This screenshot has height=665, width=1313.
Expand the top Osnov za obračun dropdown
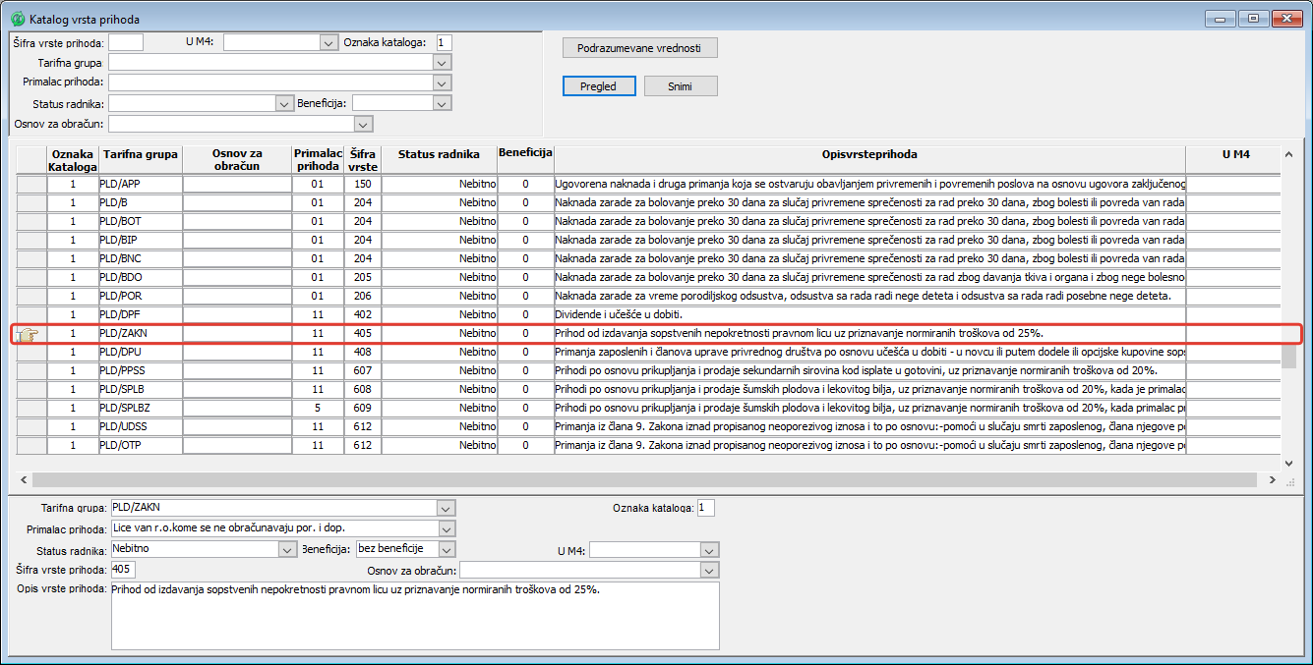pyautogui.click(x=363, y=124)
